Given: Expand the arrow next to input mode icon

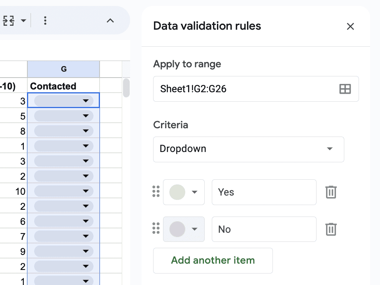Looking at the screenshot, I should click(x=23, y=21).
